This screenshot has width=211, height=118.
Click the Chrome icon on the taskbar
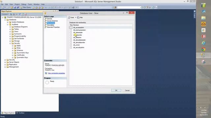pos(203,49)
